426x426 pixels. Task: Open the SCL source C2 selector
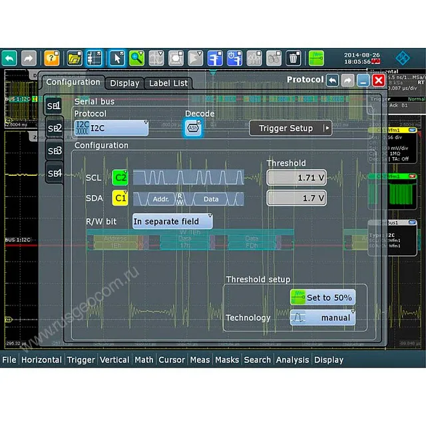(x=120, y=178)
